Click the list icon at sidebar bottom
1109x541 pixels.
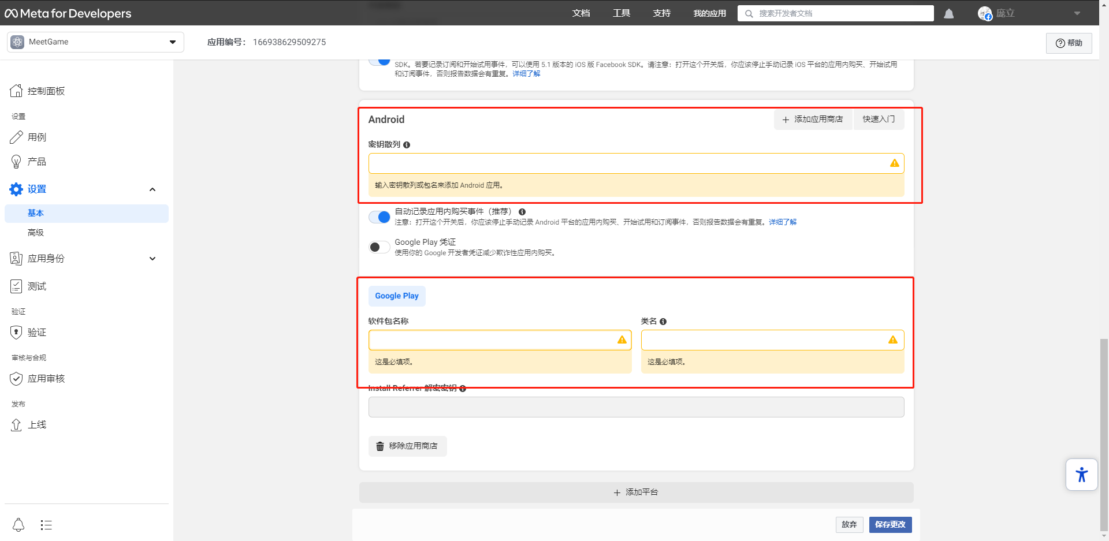pos(46,525)
